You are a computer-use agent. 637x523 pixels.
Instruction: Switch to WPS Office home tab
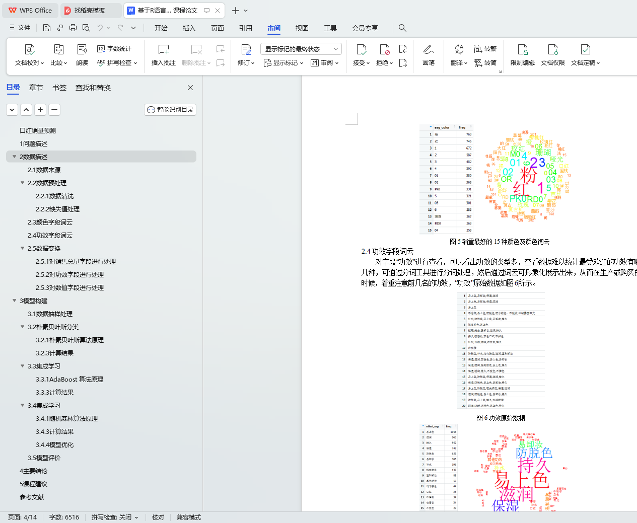tap(30, 10)
